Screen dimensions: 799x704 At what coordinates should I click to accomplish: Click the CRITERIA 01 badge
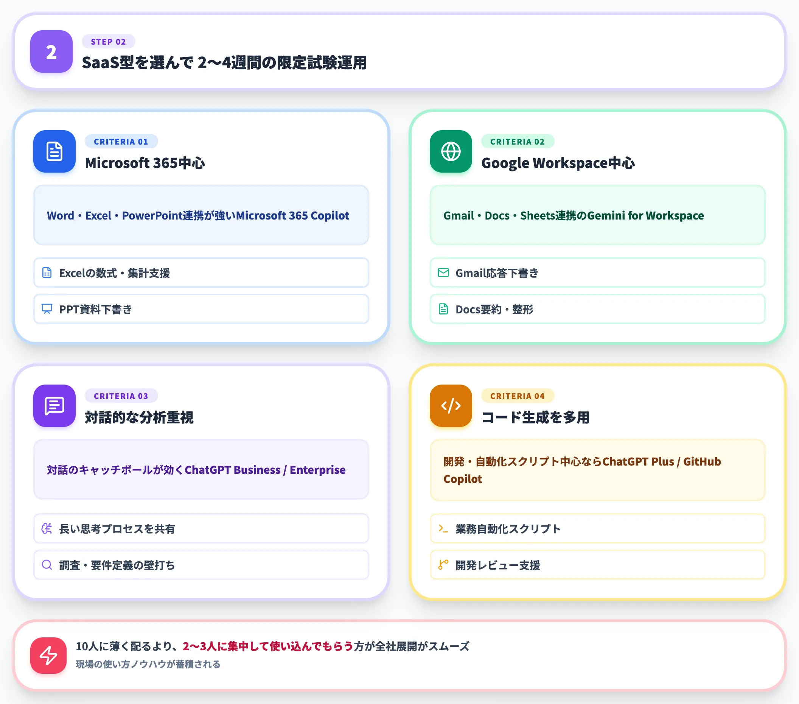coord(121,142)
